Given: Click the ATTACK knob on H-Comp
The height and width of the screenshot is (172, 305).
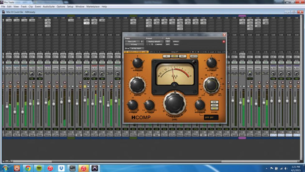Looking at the screenshot, I should point(149,105).
